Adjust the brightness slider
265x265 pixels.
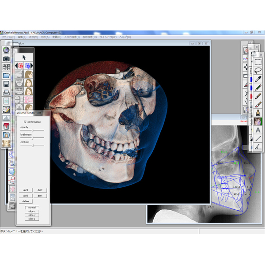(x=32, y=138)
